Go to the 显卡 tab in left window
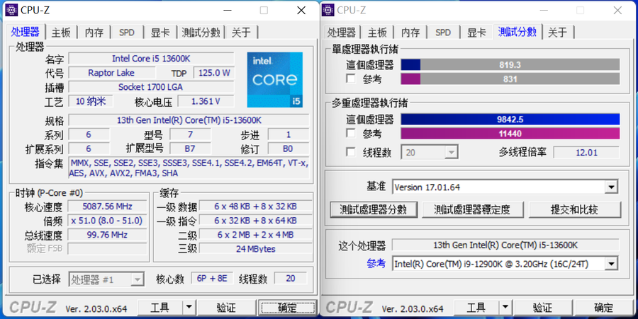 [x=159, y=33]
